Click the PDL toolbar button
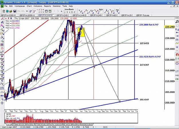The height and width of the screenshot is (129, 179). (x=19, y=11)
